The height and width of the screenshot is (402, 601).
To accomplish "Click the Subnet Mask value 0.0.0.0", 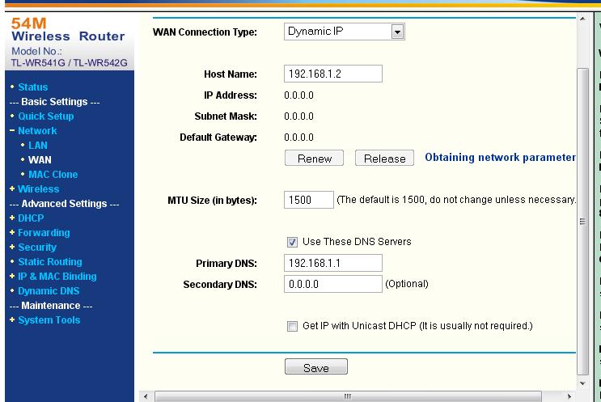I will click(298, 116).
